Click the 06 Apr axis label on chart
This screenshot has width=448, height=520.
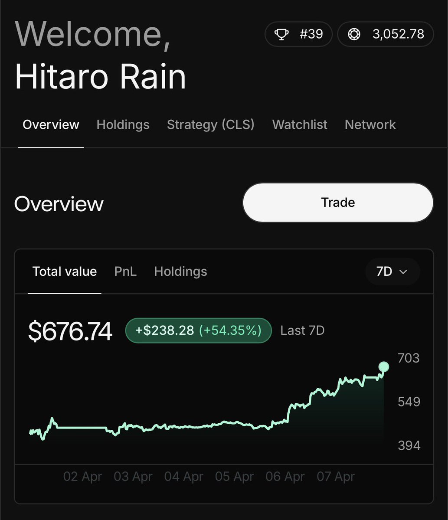coord(285,476)
